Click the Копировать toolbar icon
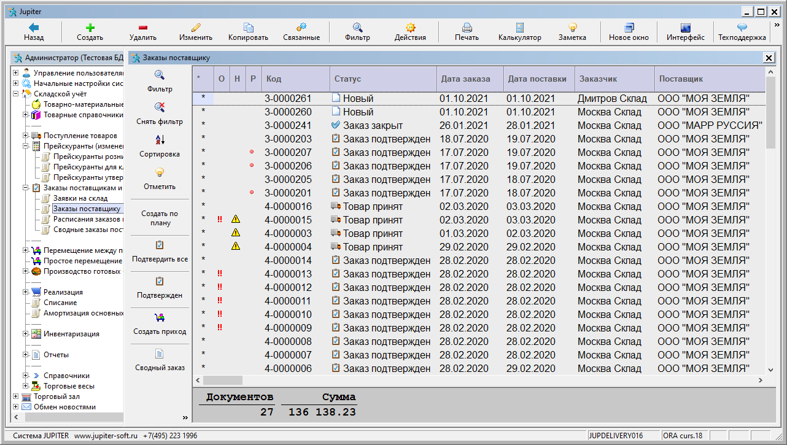This screenshot has height=445, width=787. tap(249, 28)
